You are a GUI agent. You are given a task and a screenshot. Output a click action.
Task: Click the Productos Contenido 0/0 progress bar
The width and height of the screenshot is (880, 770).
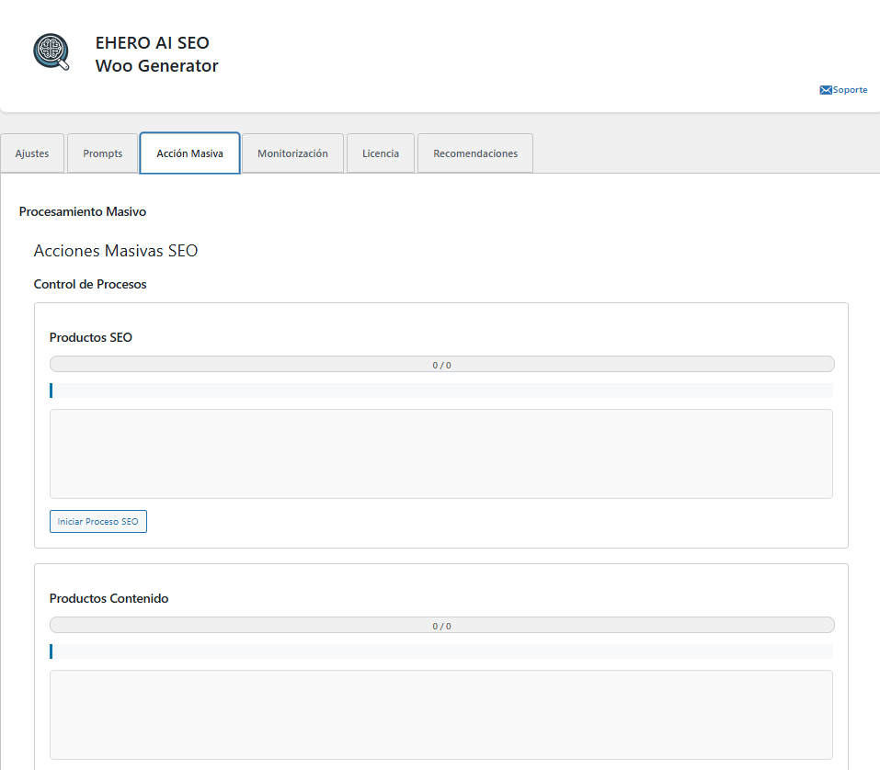[x=441, y=625]
